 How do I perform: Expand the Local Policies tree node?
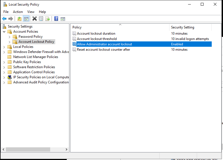point(4,47)
